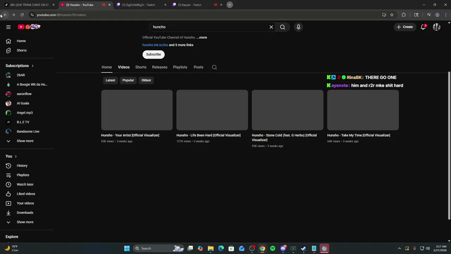This screenshot has height=254, width=451.
Task: Open Chrome three-dot menu
Action: pos(446,15)
